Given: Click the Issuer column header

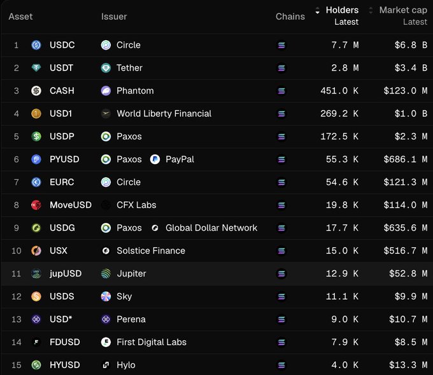Looking at the screenshot, I should click(x=114, y=17).
